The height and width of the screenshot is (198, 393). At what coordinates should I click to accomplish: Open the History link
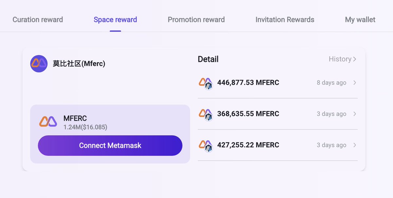pos(343,59)
